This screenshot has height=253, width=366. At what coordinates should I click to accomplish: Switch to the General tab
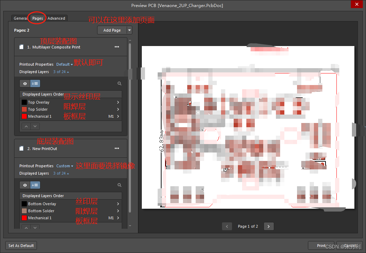(20, 18)
